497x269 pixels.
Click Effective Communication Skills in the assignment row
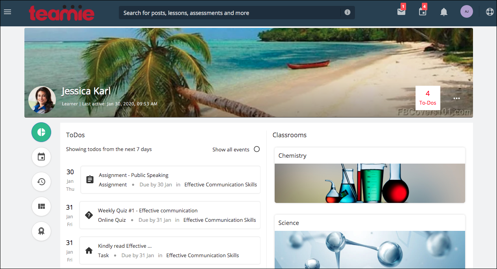pyautogui.click(x=220, y=184)
